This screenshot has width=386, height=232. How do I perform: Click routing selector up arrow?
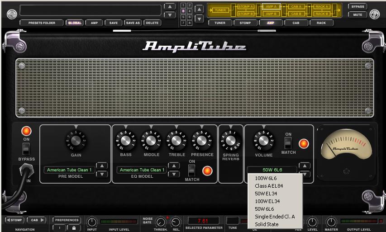pyautogui.click(x=199, y=9)
